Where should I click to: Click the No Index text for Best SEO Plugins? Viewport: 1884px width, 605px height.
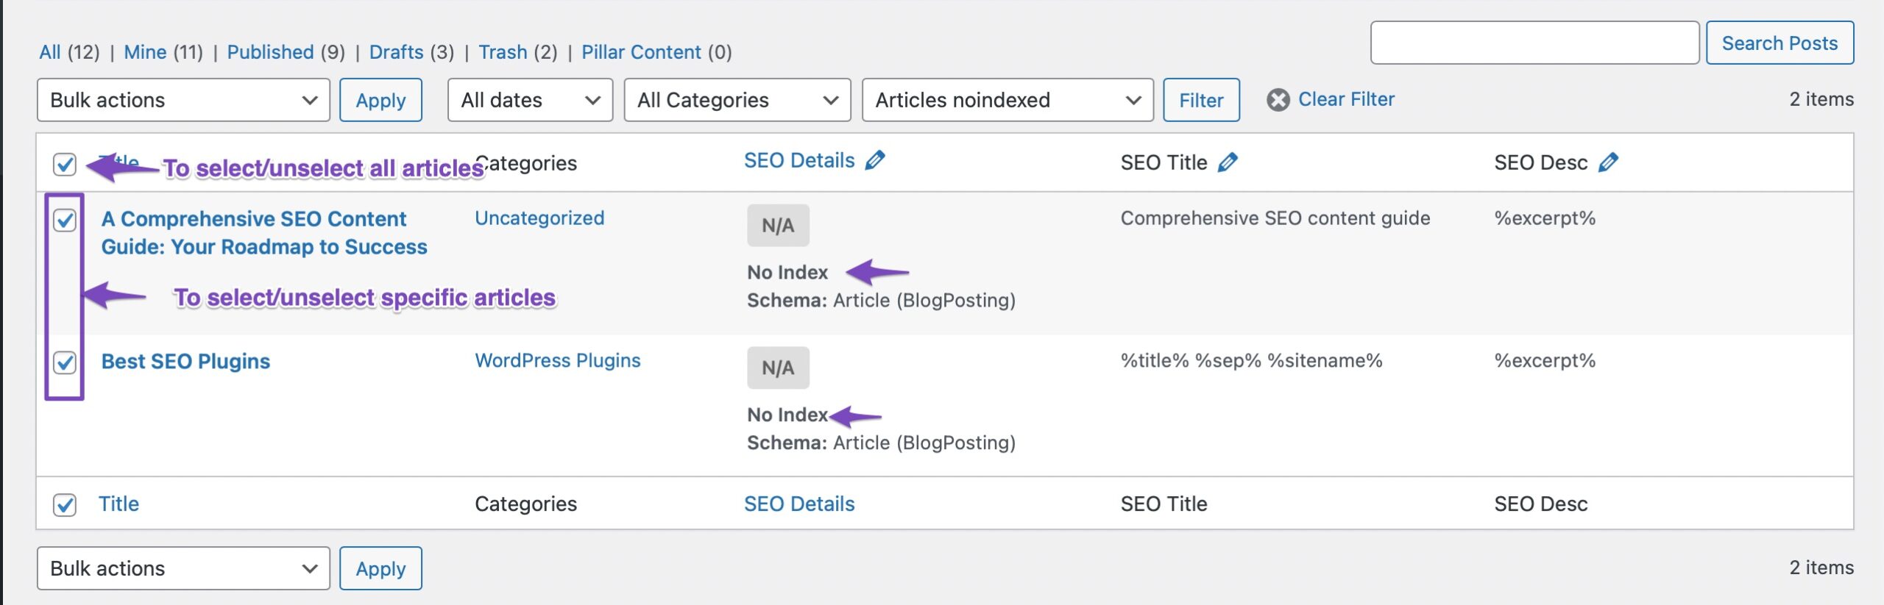787,415
